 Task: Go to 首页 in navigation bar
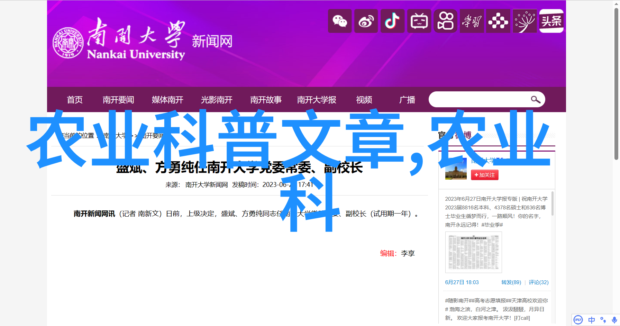(75, 100)
